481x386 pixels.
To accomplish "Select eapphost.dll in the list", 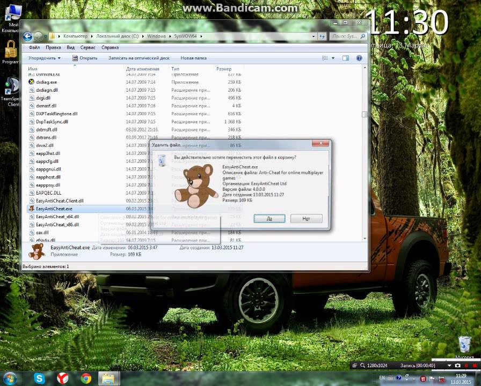I will tap(48, 177).
